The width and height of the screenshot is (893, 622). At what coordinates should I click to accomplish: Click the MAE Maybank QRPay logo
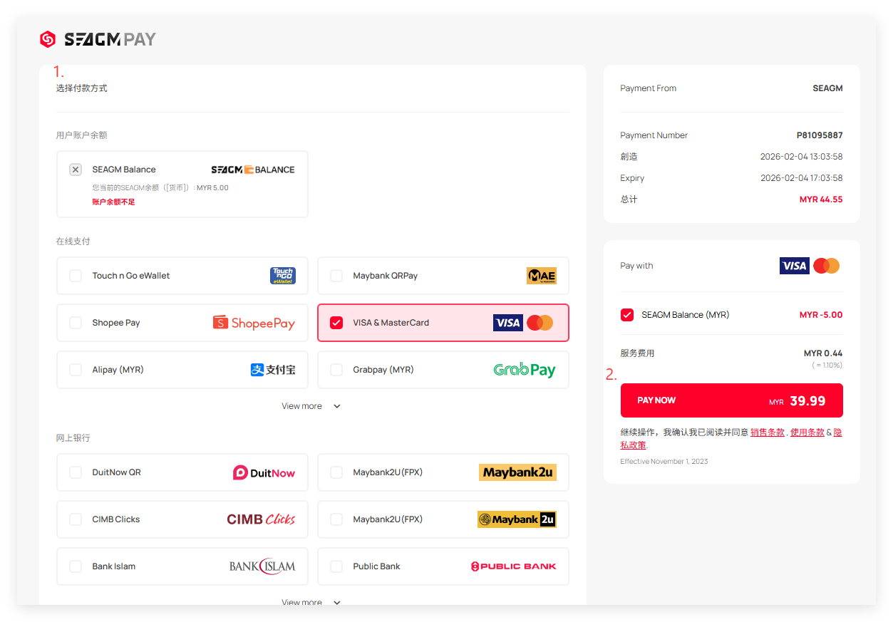coord(541,276)
